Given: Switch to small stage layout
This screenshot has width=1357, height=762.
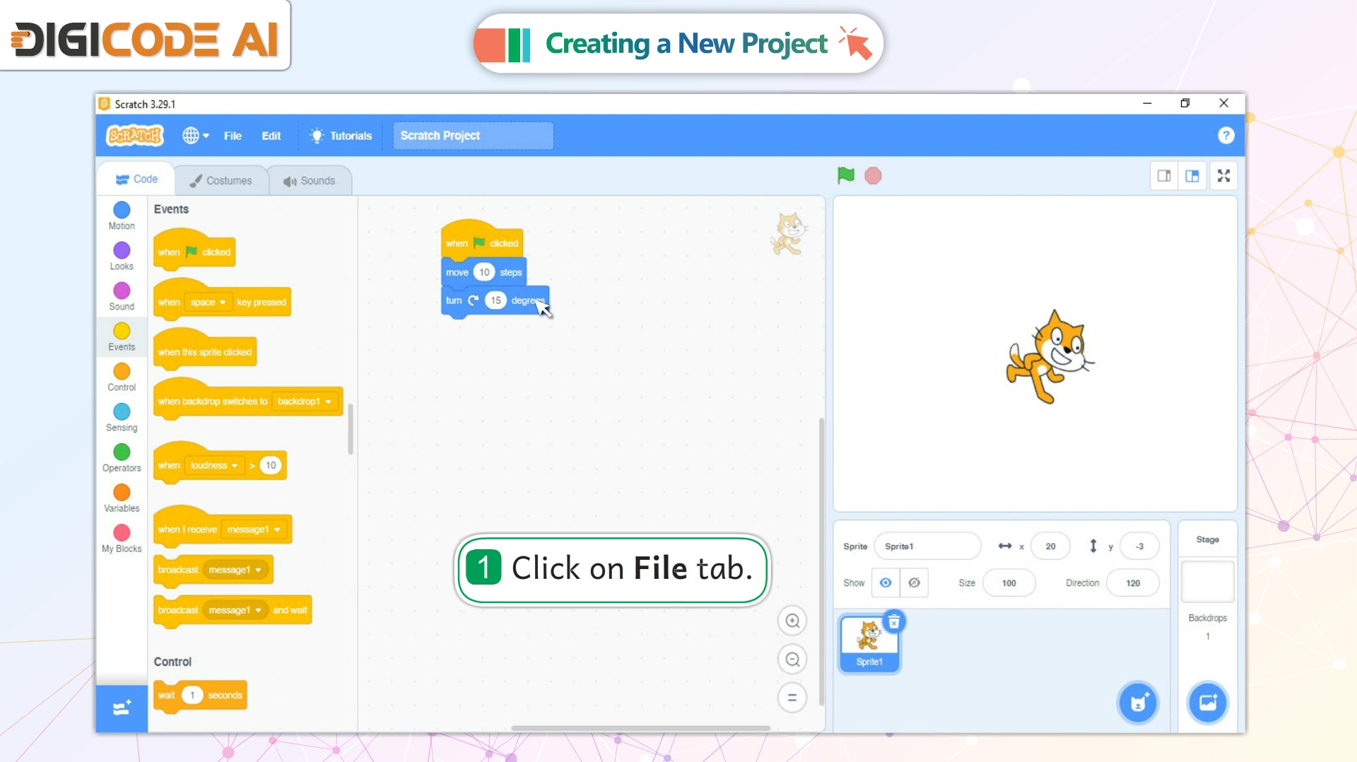Looking at the screenshot, I should 1164,176.
